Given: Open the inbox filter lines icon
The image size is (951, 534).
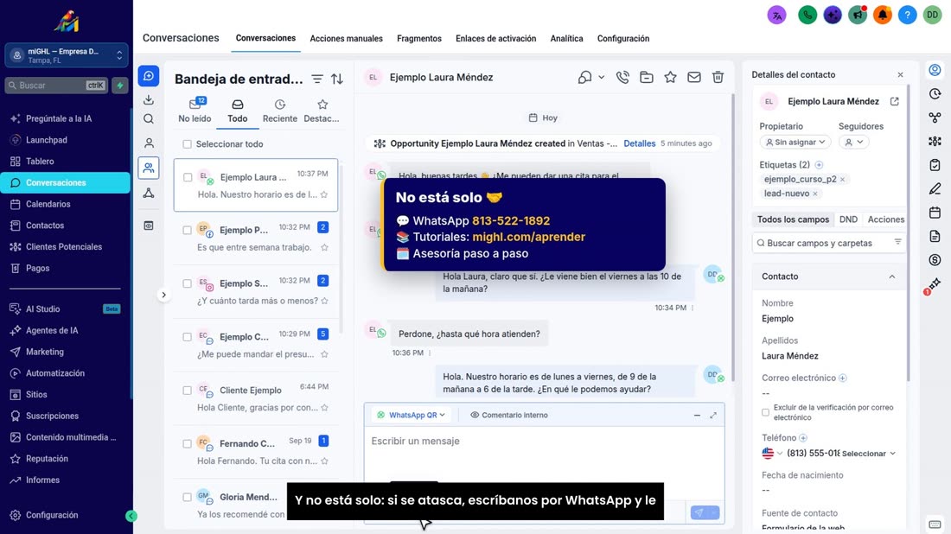Looking at the screenshot, I should [x=317, y=79].
